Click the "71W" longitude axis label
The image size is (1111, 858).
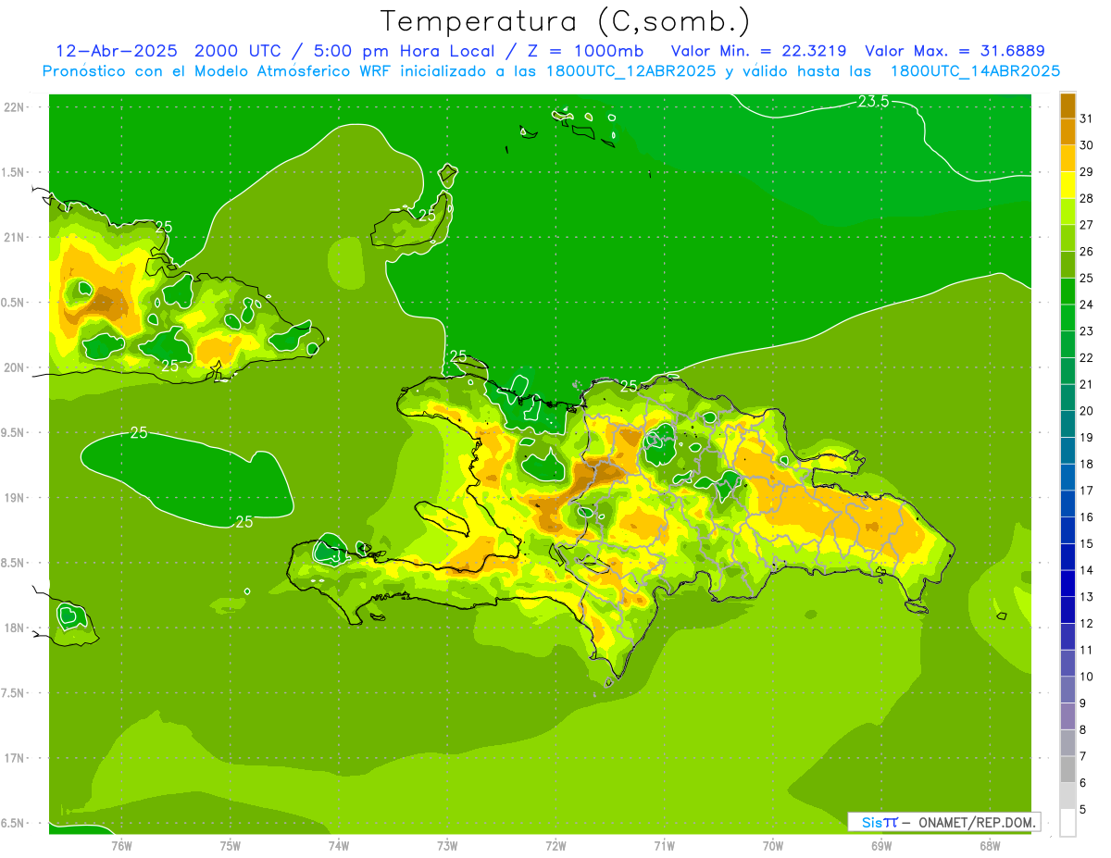[664, 845]
